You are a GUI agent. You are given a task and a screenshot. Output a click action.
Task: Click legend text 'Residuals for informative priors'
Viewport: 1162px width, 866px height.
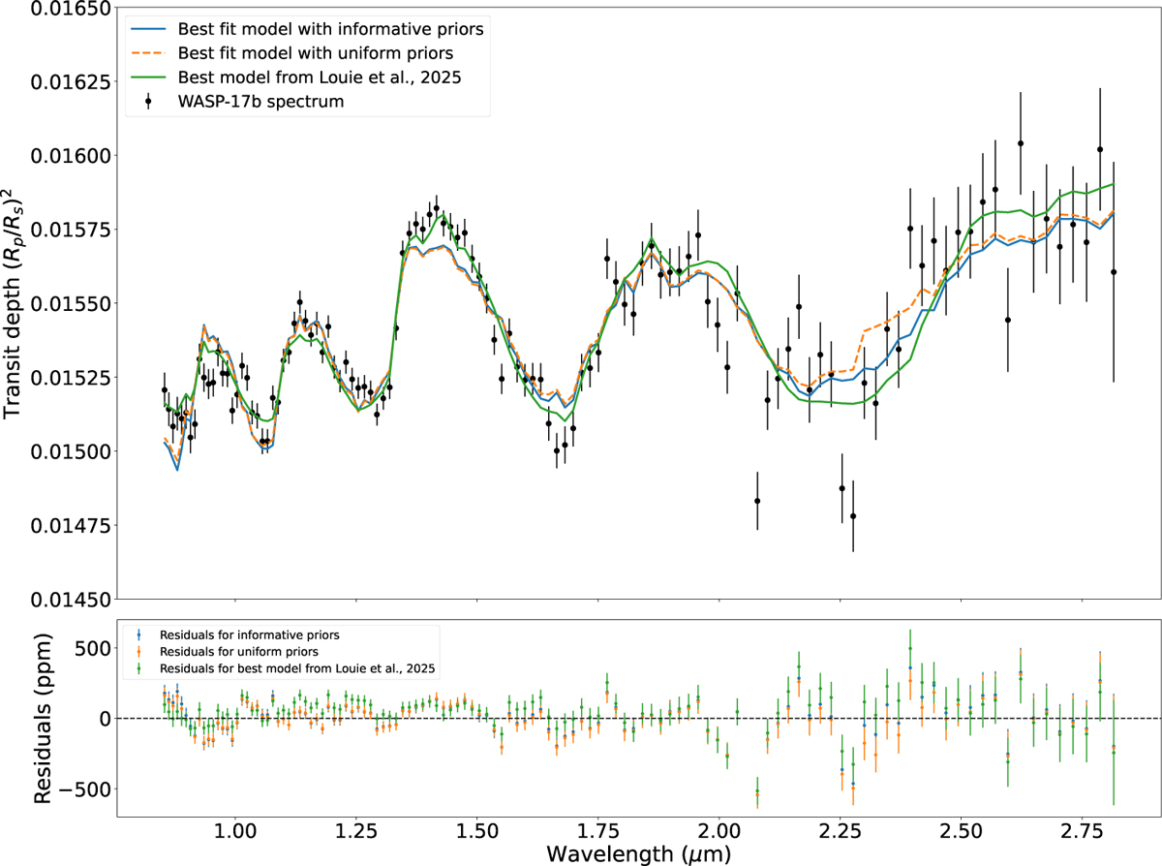pos(250,634)
